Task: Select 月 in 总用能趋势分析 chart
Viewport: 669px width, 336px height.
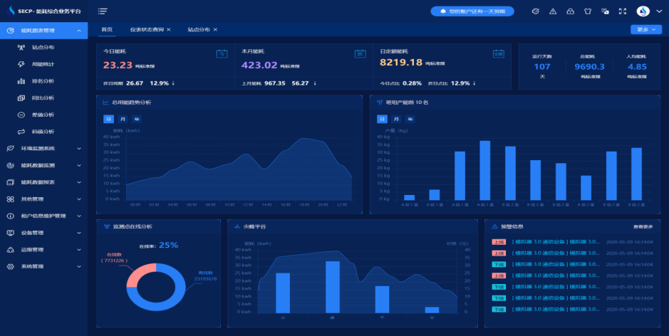Action: [x=123, y=119]
